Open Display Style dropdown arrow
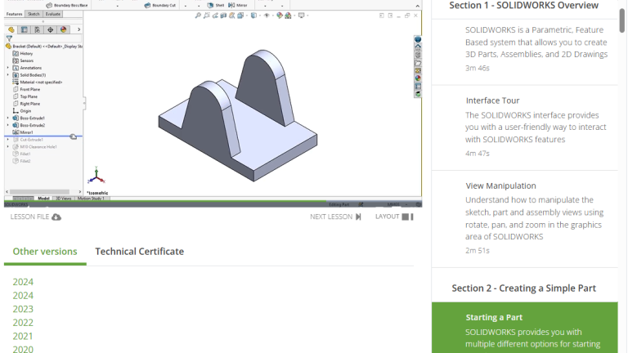 click(x=259, y=16)
